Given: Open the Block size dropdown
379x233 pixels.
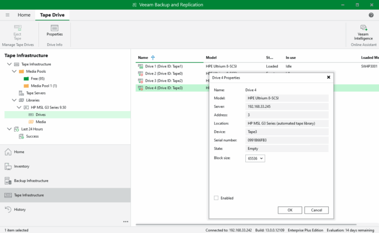Looking at the screenshot, I should coord(255,159).
